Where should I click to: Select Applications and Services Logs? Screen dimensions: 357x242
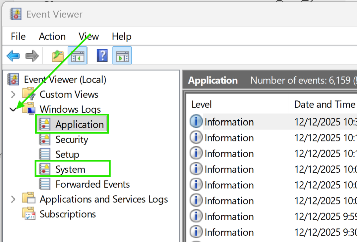pos(104,200)
